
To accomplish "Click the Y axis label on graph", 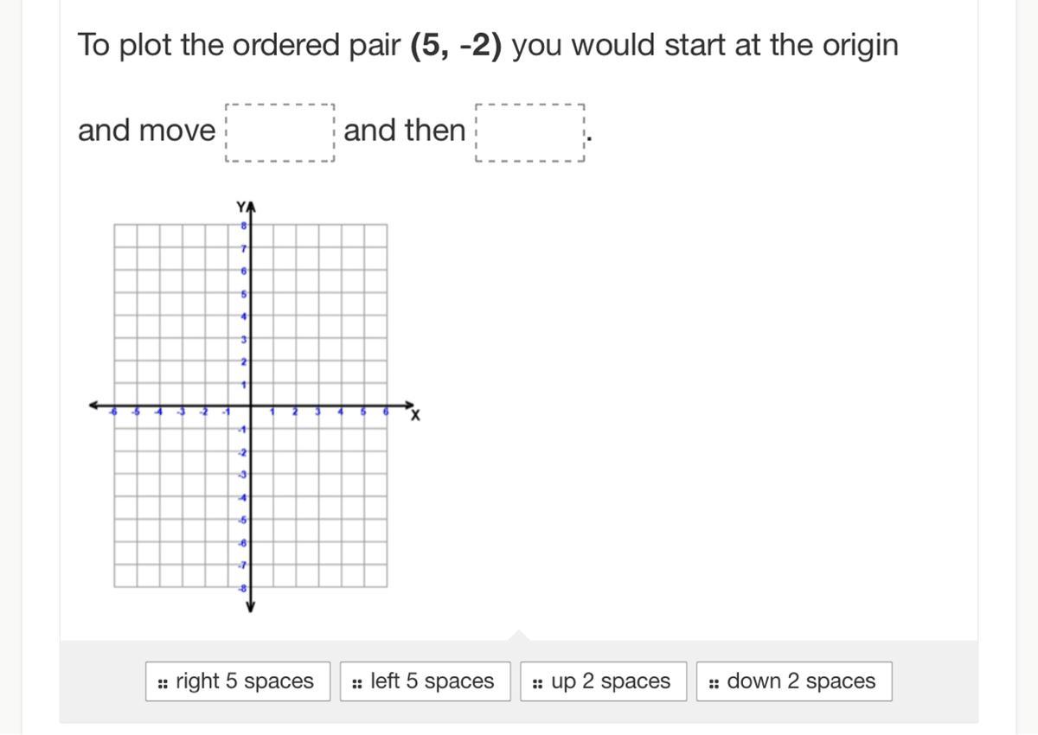I will (240, 207).
